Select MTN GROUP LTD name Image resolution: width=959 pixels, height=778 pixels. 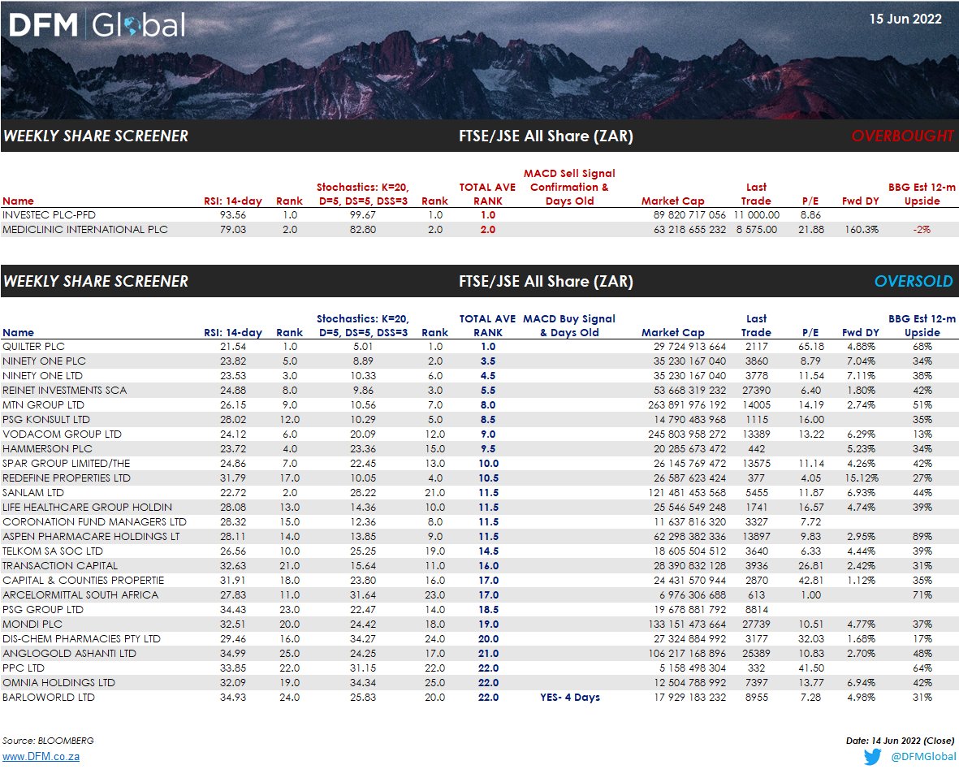click(43, 405)
